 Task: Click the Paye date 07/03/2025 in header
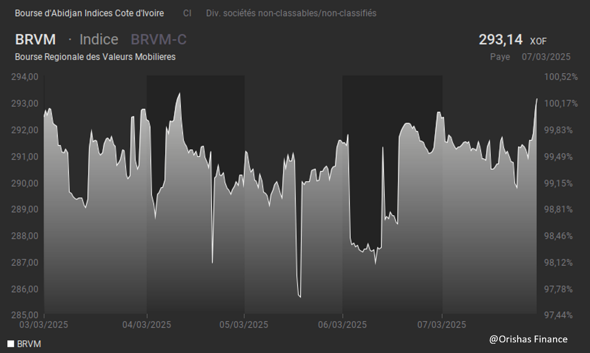(x=546, y=57)
